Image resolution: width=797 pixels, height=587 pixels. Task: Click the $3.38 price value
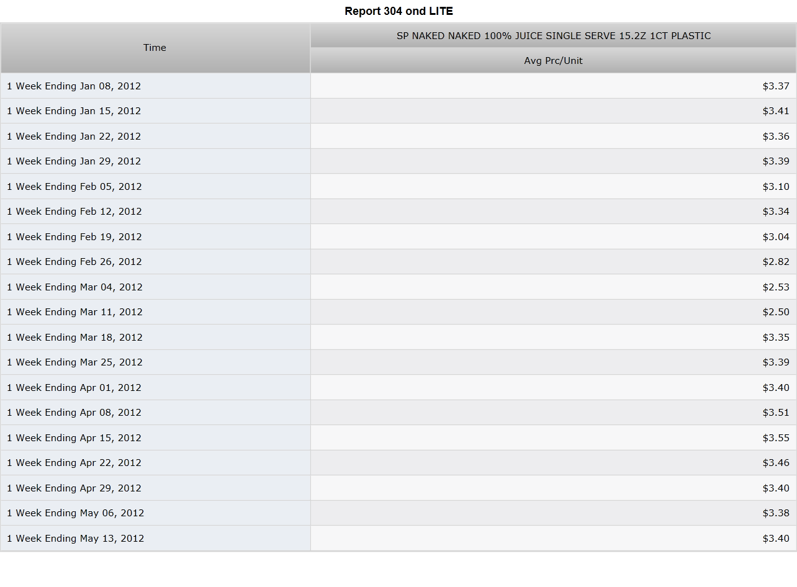click(776, 513)
